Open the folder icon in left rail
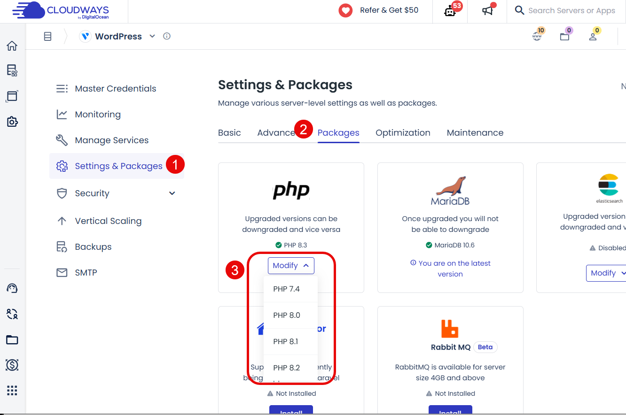Image resolution: width=626 pixels, height=415 pixels. tap(12, 339)
